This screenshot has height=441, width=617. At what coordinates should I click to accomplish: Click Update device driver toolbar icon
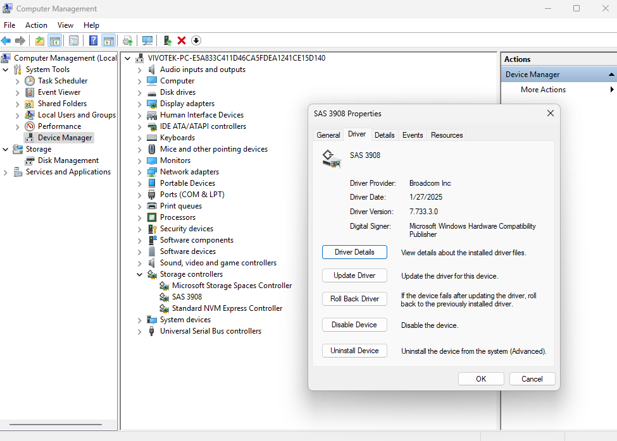coord(127,40)
